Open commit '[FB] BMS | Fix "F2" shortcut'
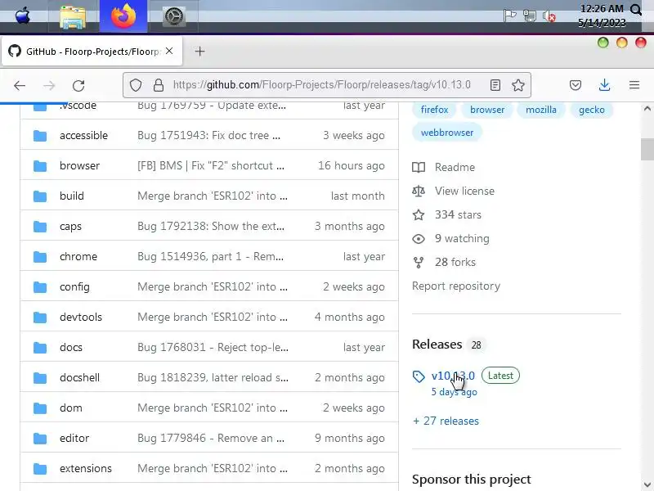This screenshot has width=654, height=491. tap(211, 166)
